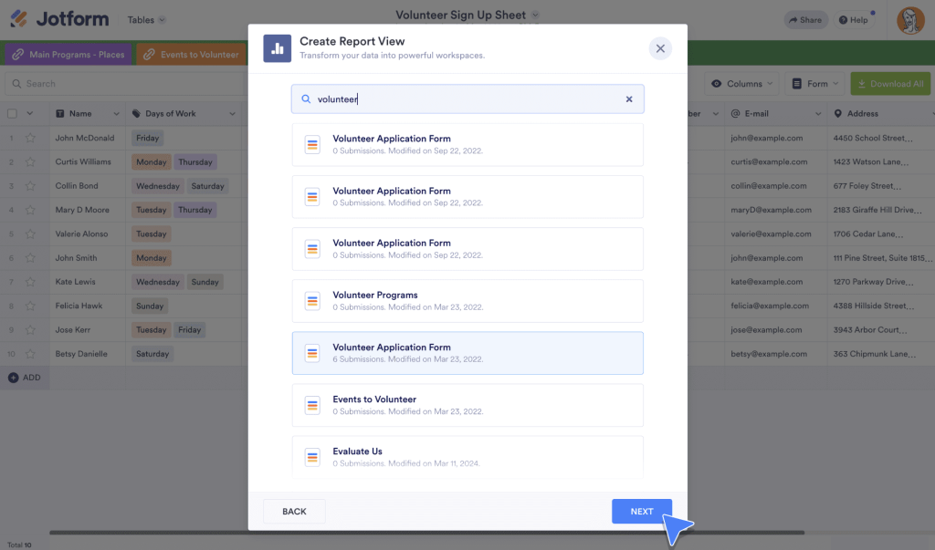Star the Curtis Williams row

(x=30, y=162)
